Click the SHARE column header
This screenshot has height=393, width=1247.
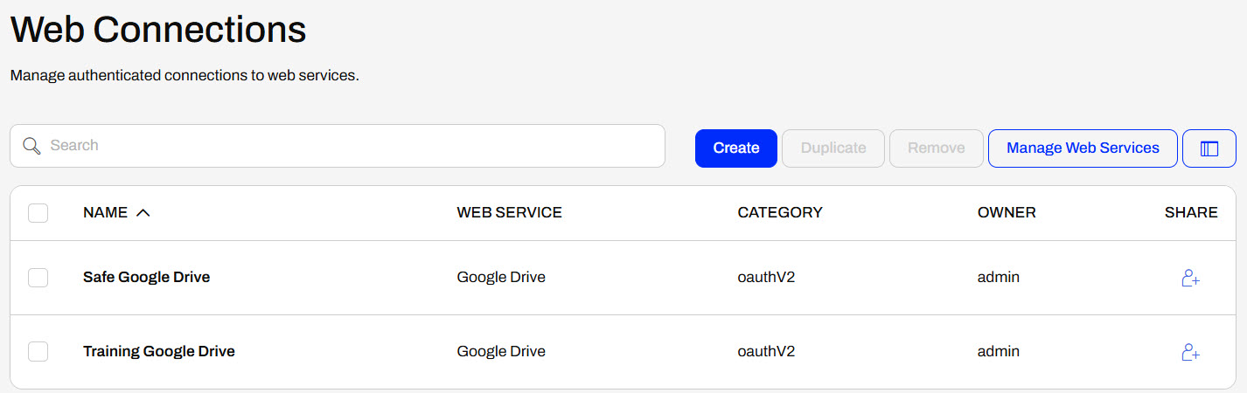pyautogui.click(x=1190, y=213)
